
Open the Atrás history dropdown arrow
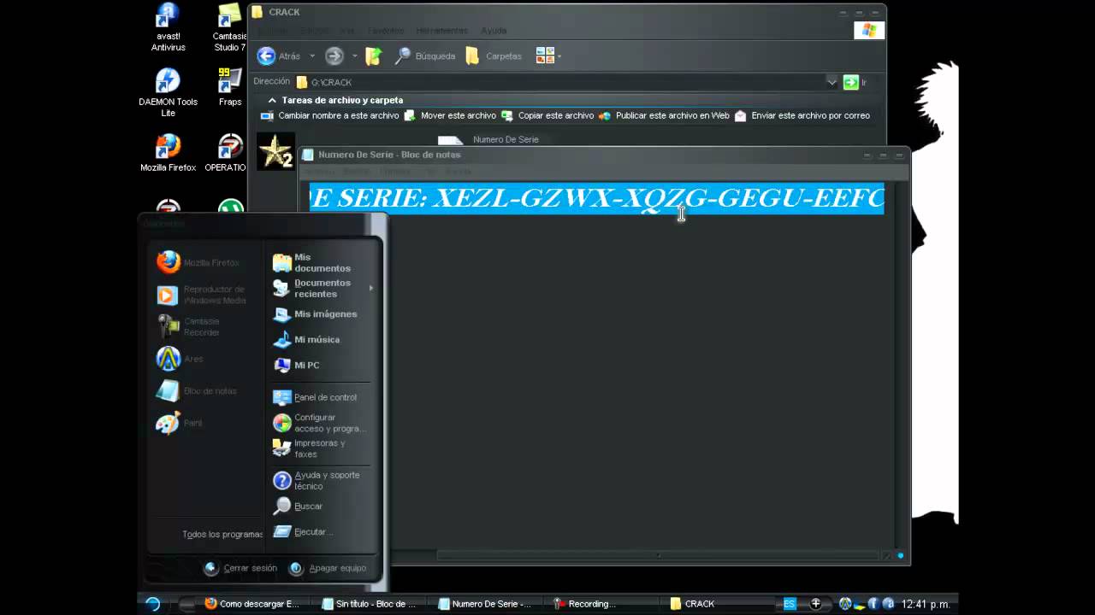(x=312, y=56)
